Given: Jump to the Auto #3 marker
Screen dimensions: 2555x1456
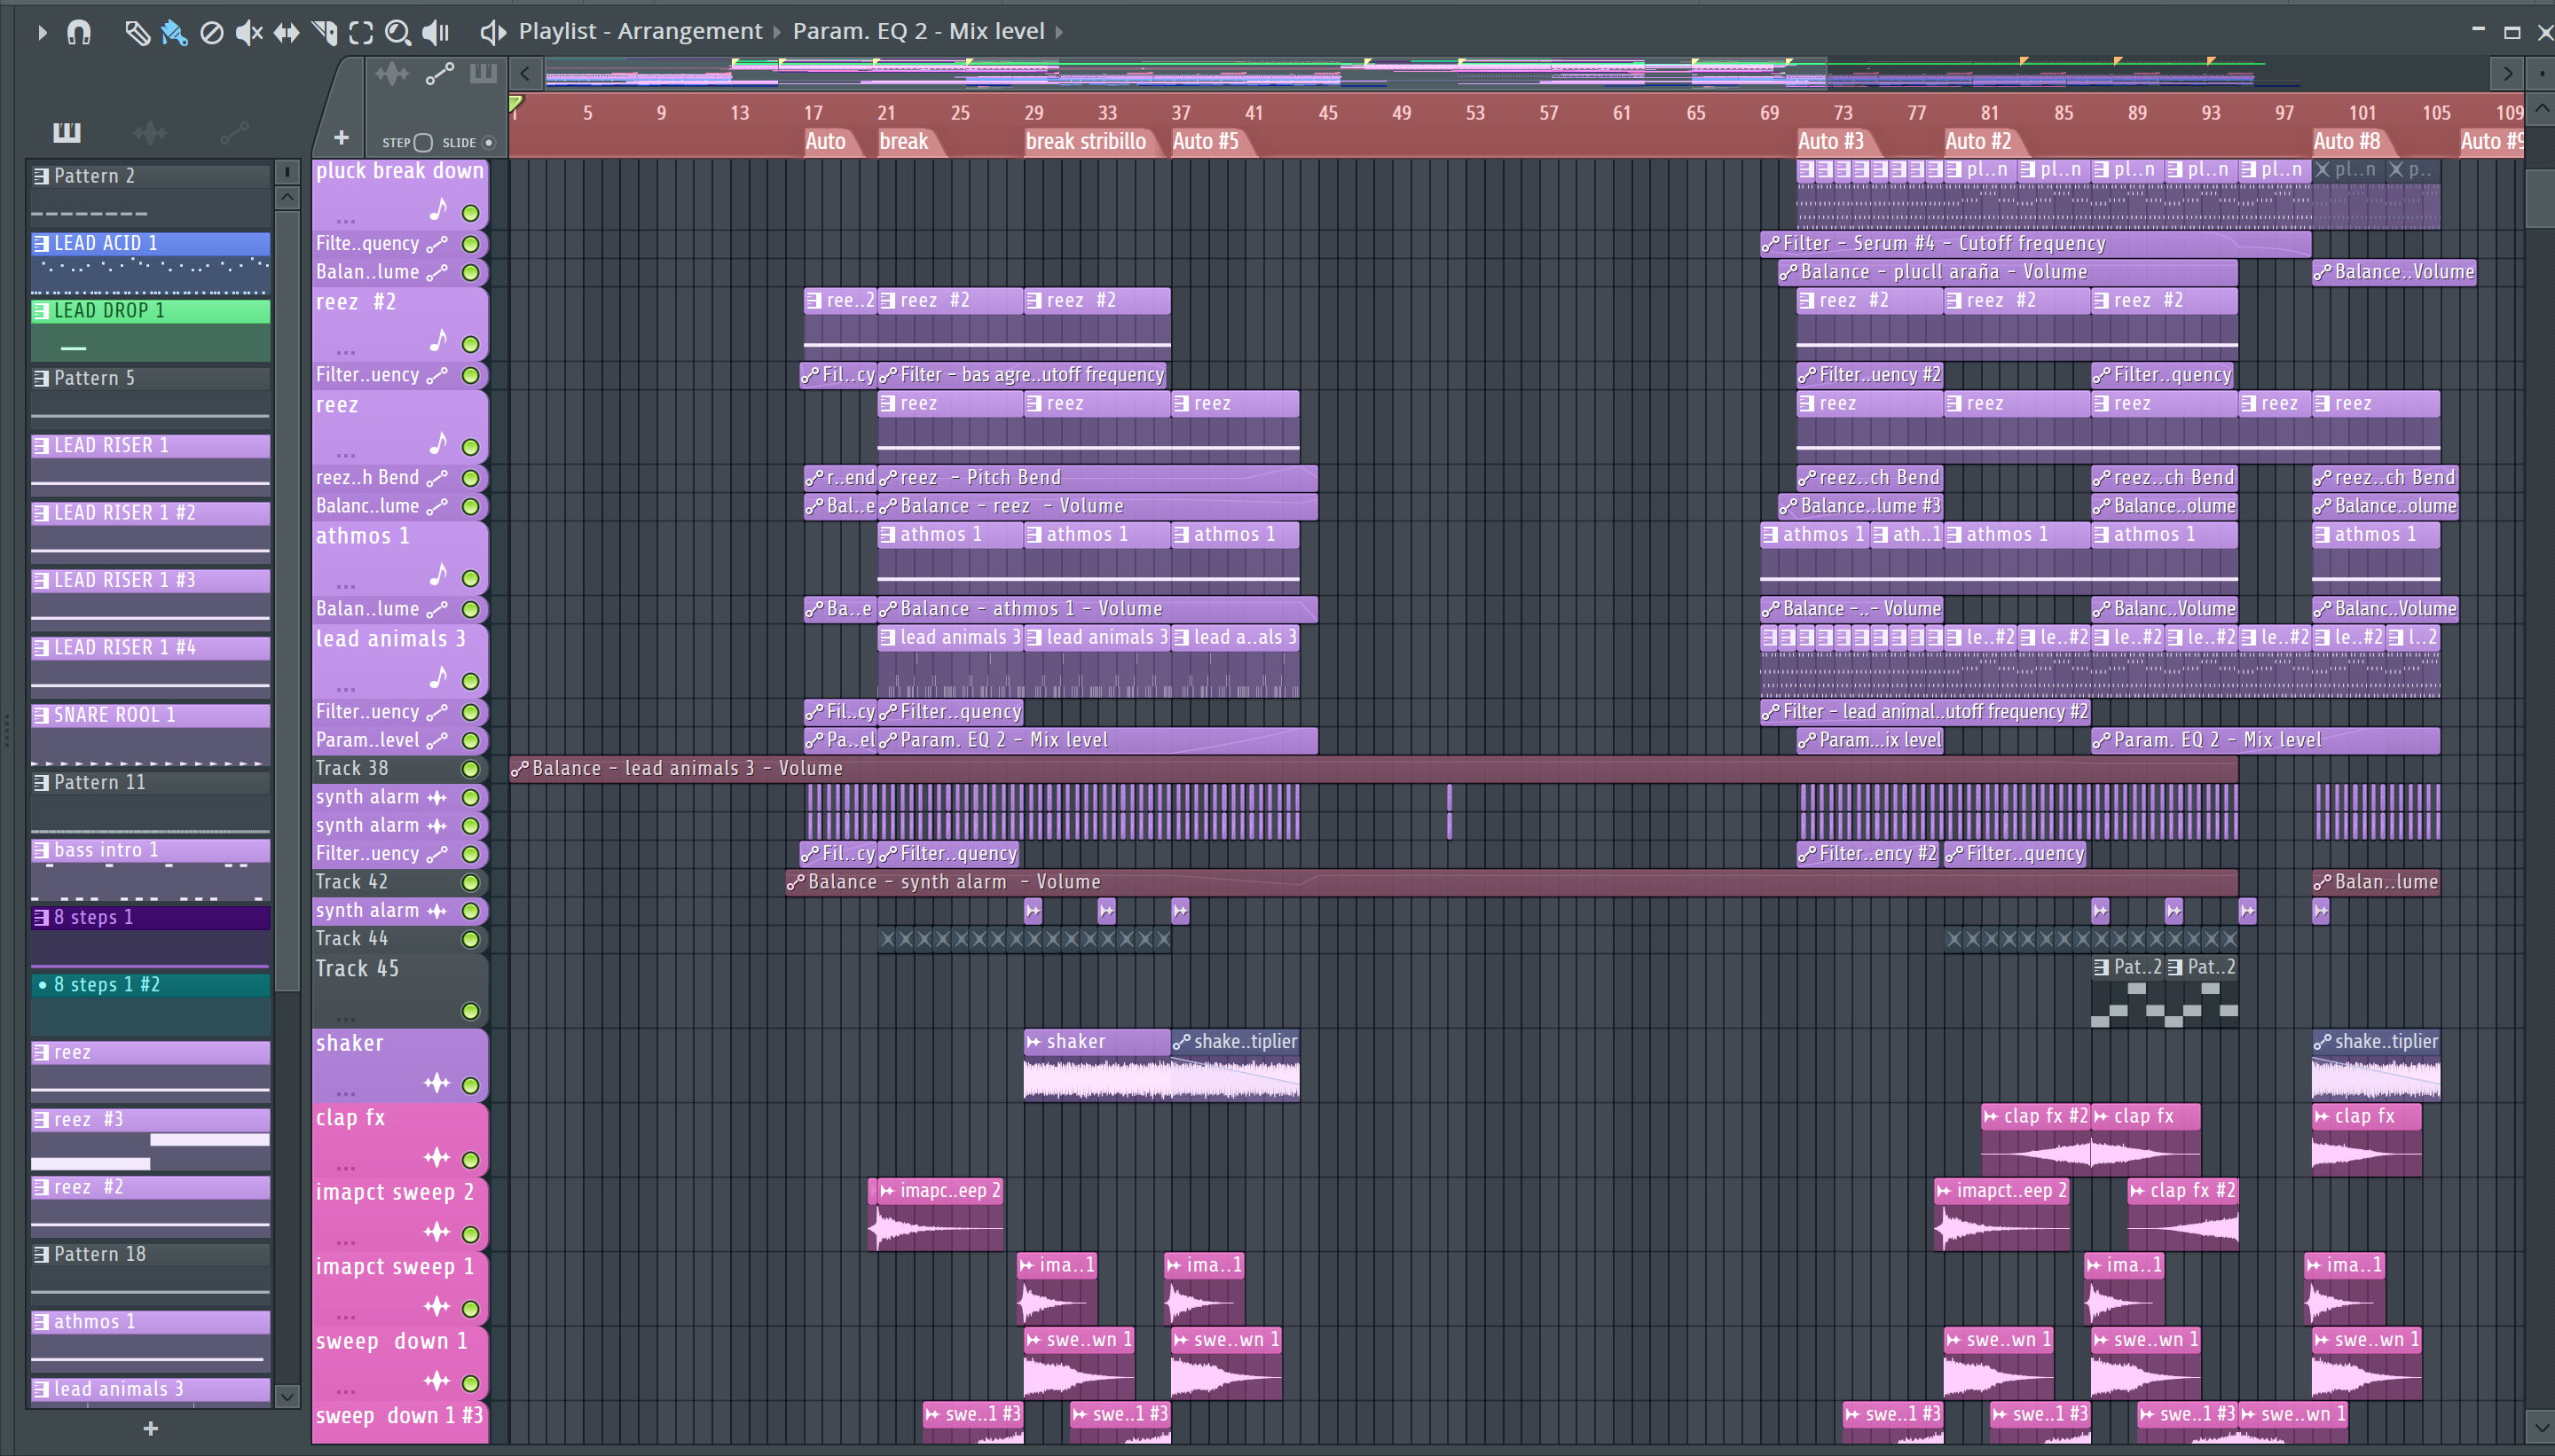Looking at the screenshot, I should tap(1831, 141).
